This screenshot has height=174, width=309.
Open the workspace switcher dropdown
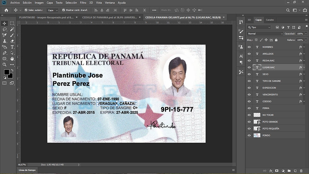click(296, 10)
